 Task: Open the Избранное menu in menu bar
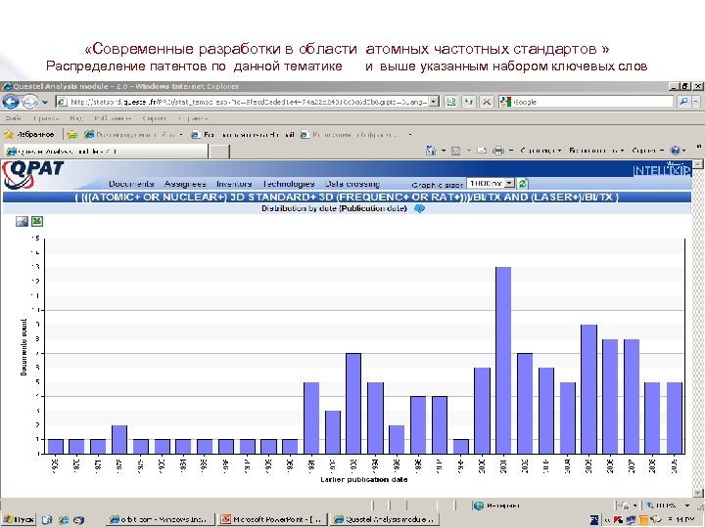pos(113,118)
